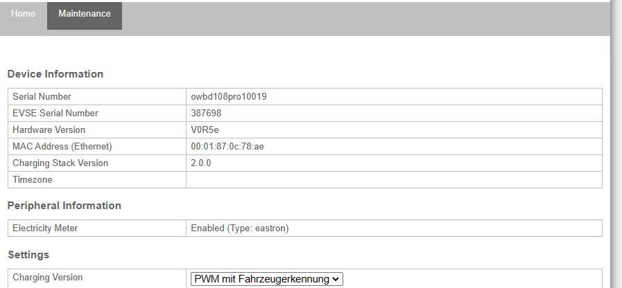Click the Charging Stack Version value 2.0.0
The height and width of the screenshot is (288, 622).
(x=200, y=163)
